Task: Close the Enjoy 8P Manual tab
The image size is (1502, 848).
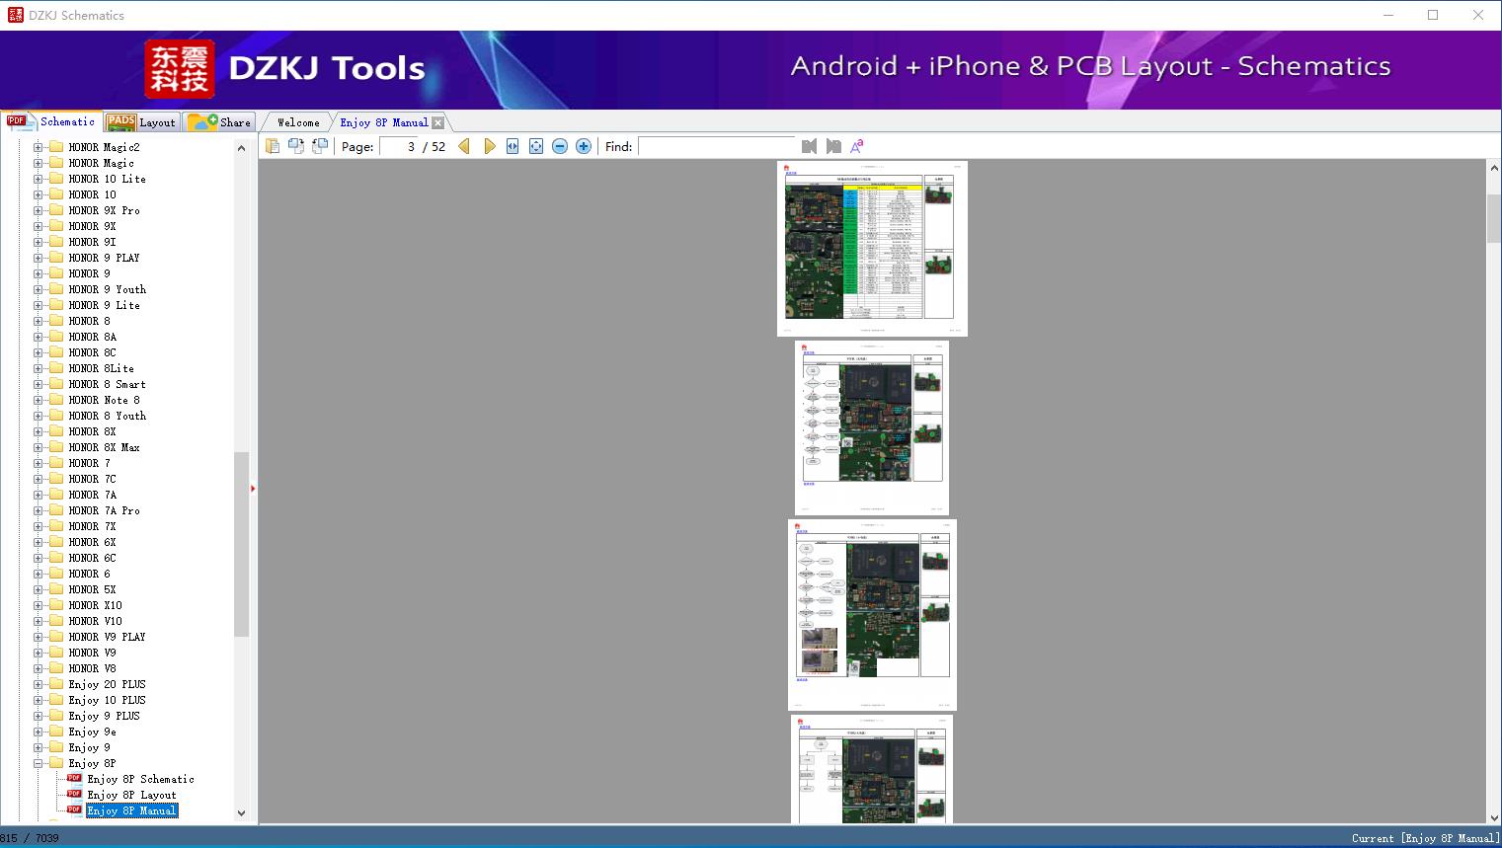Action: (x=438, y=122)
